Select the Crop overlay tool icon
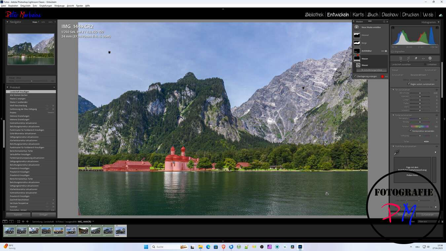Screen dimensions: 446x251 click(408, 58)
